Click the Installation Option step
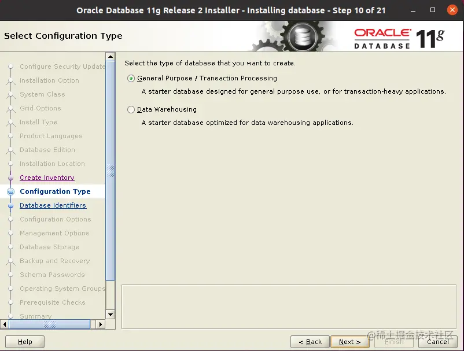The height and width of the screenshot is (351, 464). click(x=49, y=80)
